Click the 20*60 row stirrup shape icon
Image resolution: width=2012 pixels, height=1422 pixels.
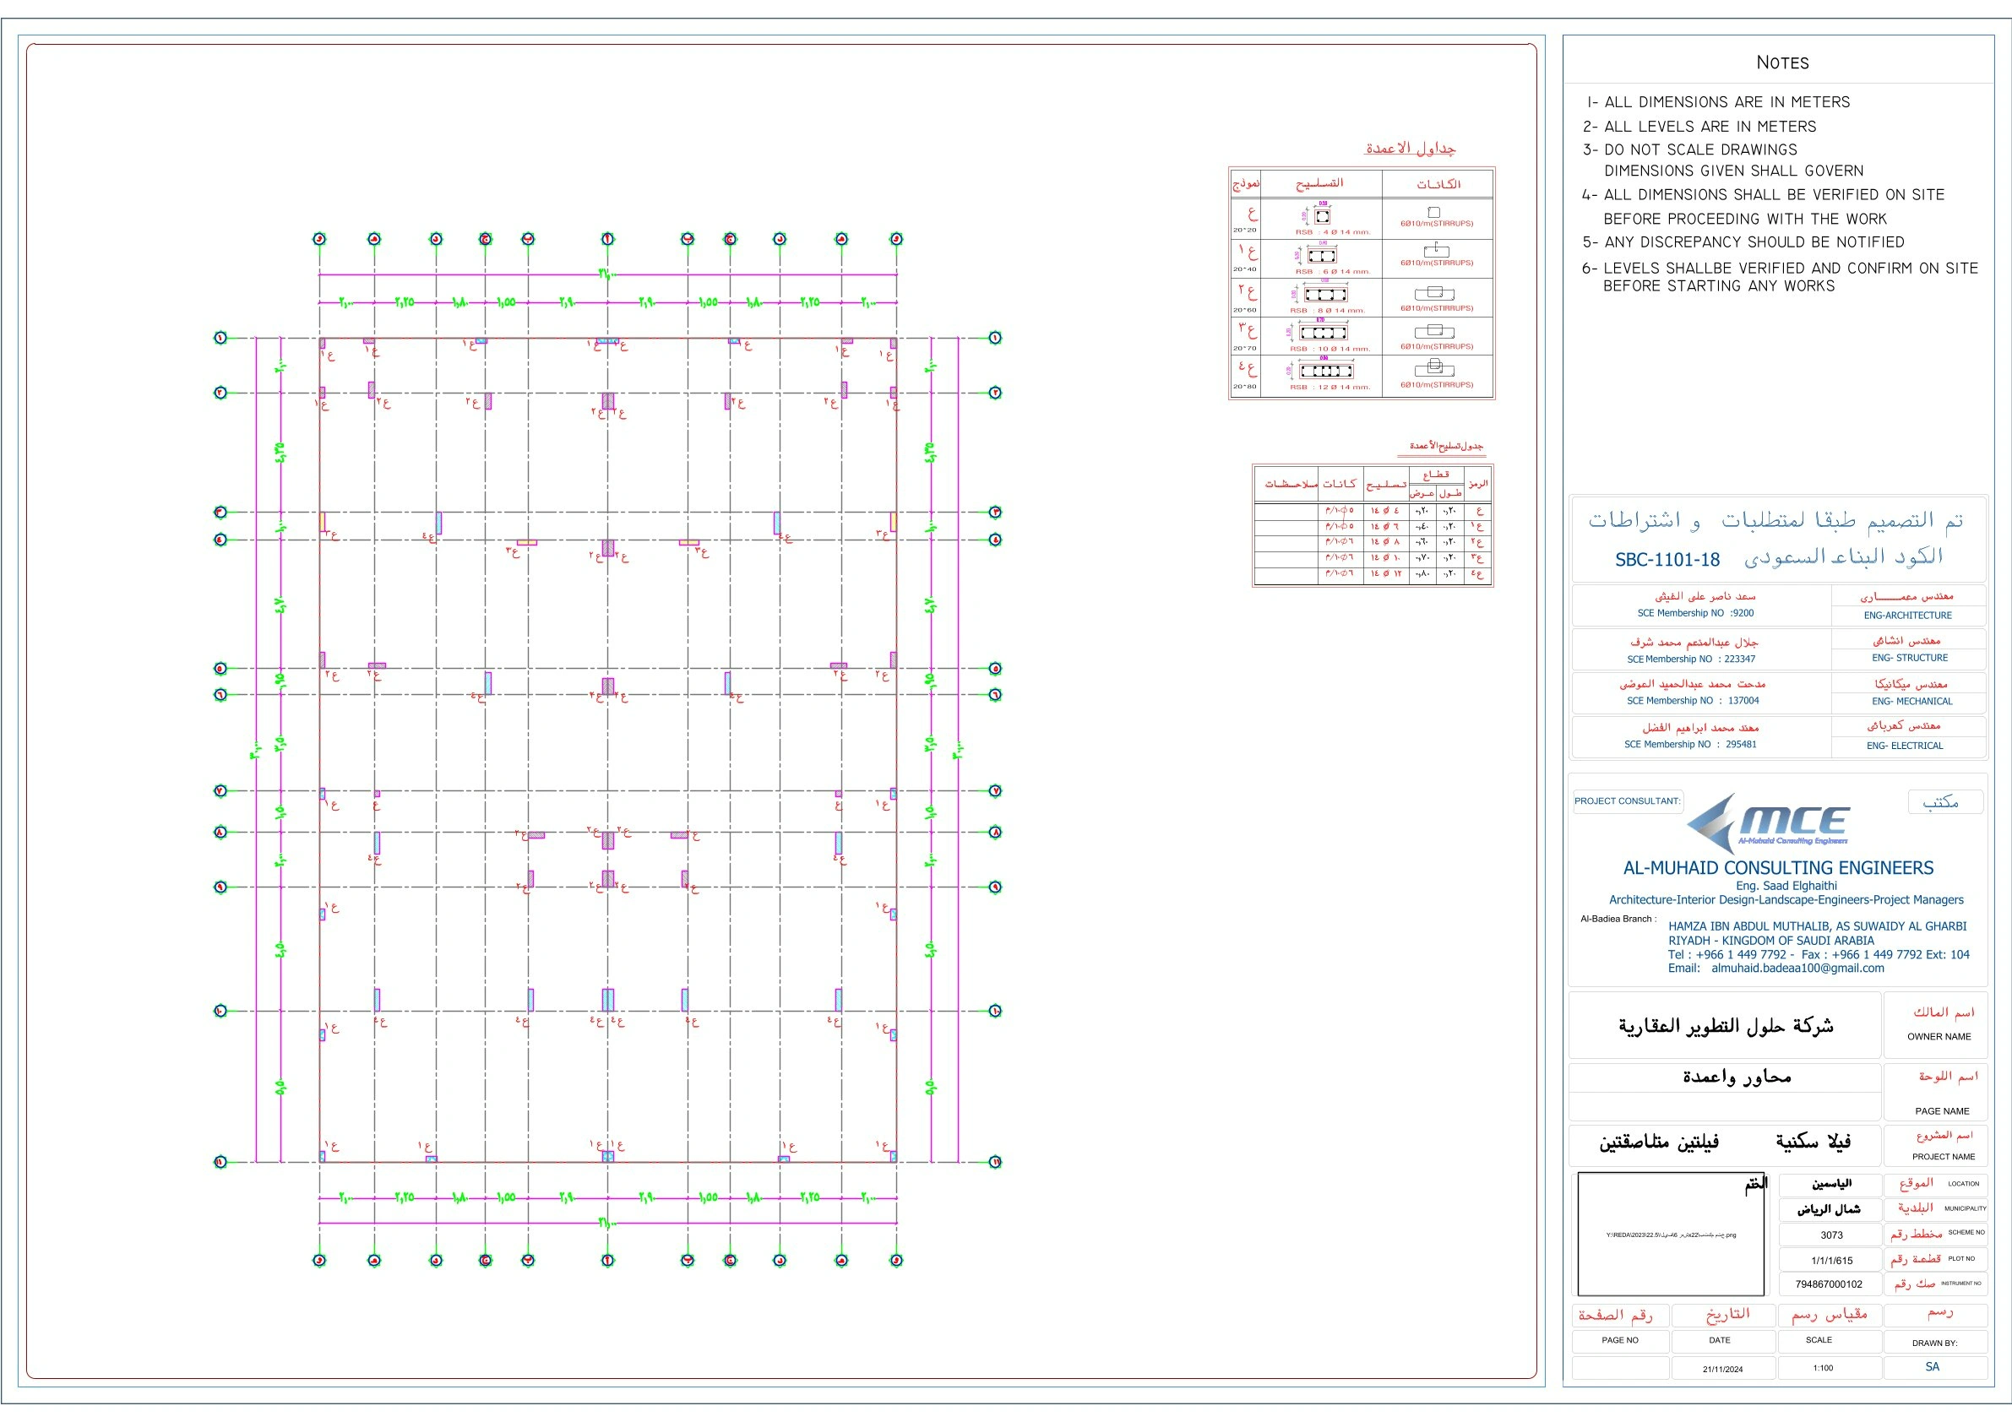point(1433,294)
